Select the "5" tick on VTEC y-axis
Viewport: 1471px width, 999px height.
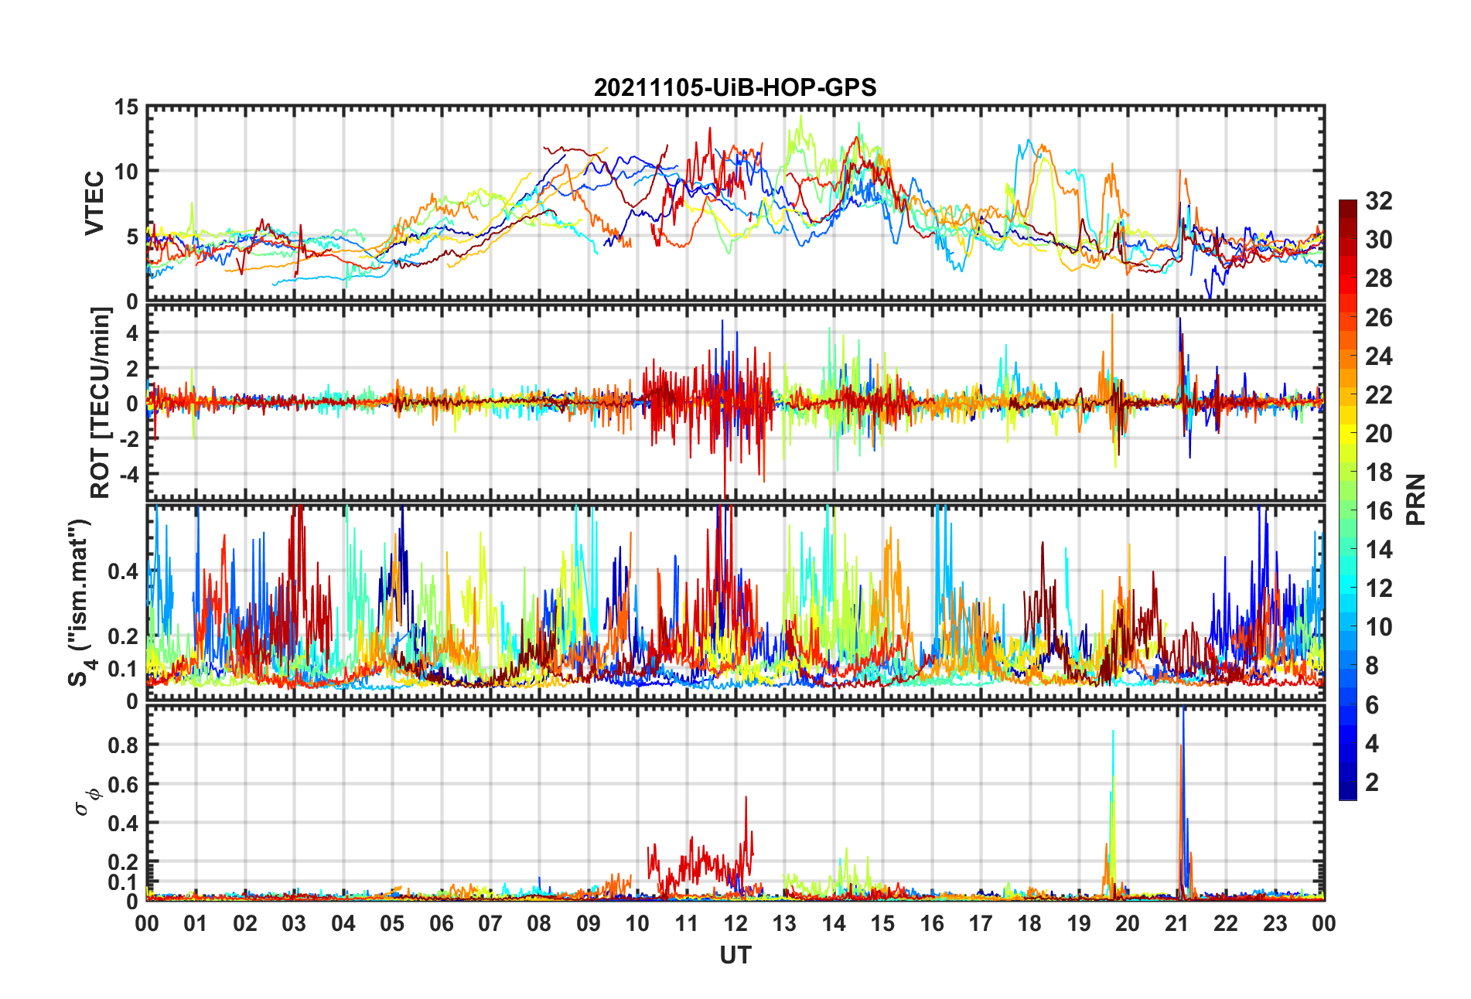[x=132, y=237]
